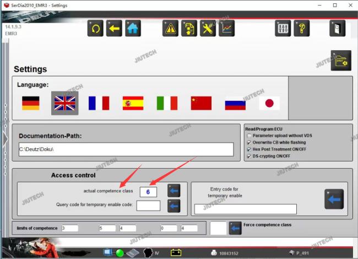Choose the Japanese flag language
Screen dimensions: 358x259
(x=269, y=103)
